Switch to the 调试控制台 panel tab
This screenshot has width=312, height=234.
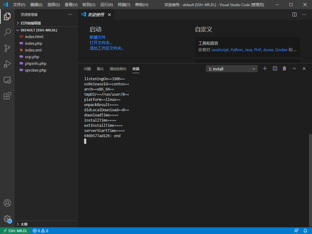118,69
